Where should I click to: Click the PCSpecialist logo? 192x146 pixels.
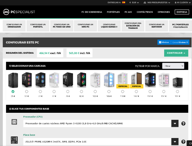[19, 12]
